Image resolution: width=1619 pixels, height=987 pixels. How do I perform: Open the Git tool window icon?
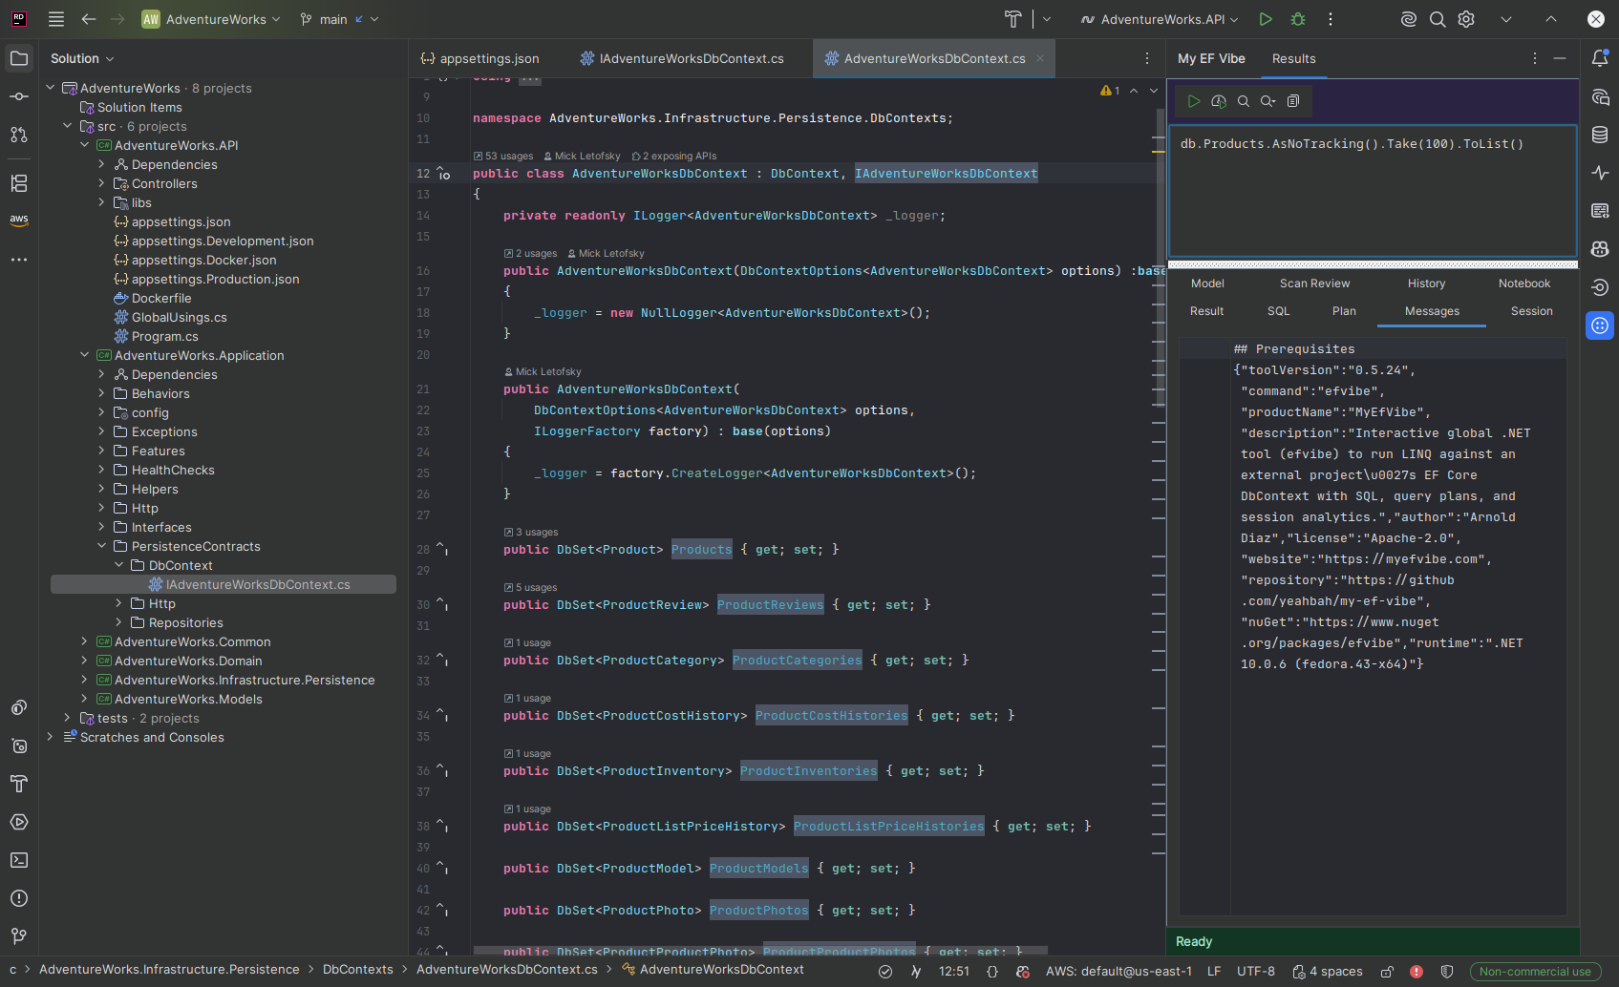pos(19,936)
